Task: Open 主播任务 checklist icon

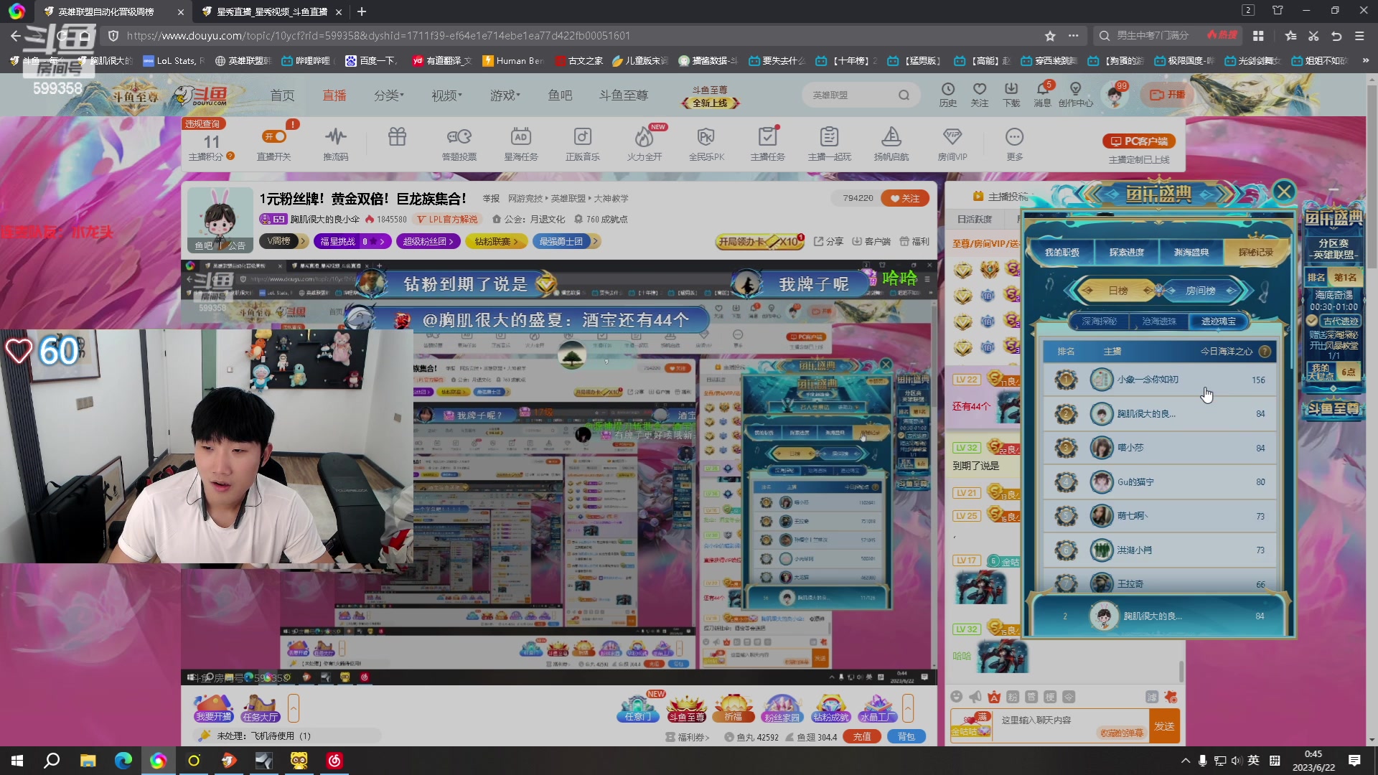Action: tap(767, 143)
